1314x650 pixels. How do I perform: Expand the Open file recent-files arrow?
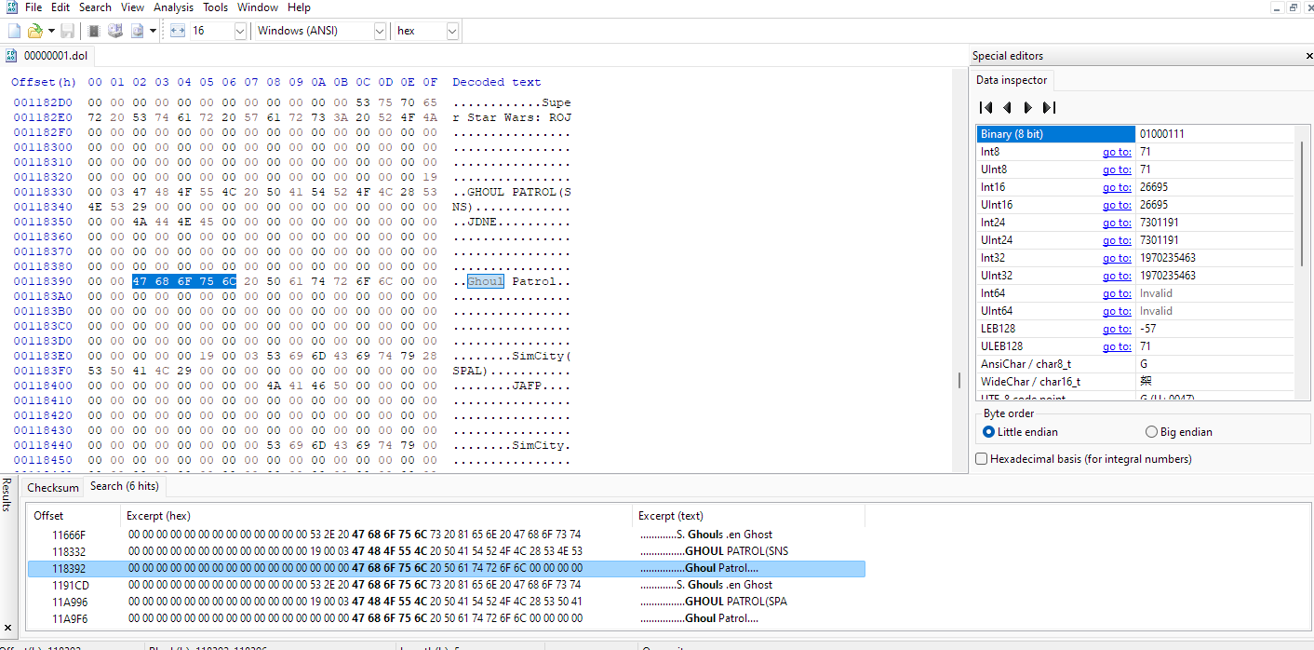(x=51, y=31)
